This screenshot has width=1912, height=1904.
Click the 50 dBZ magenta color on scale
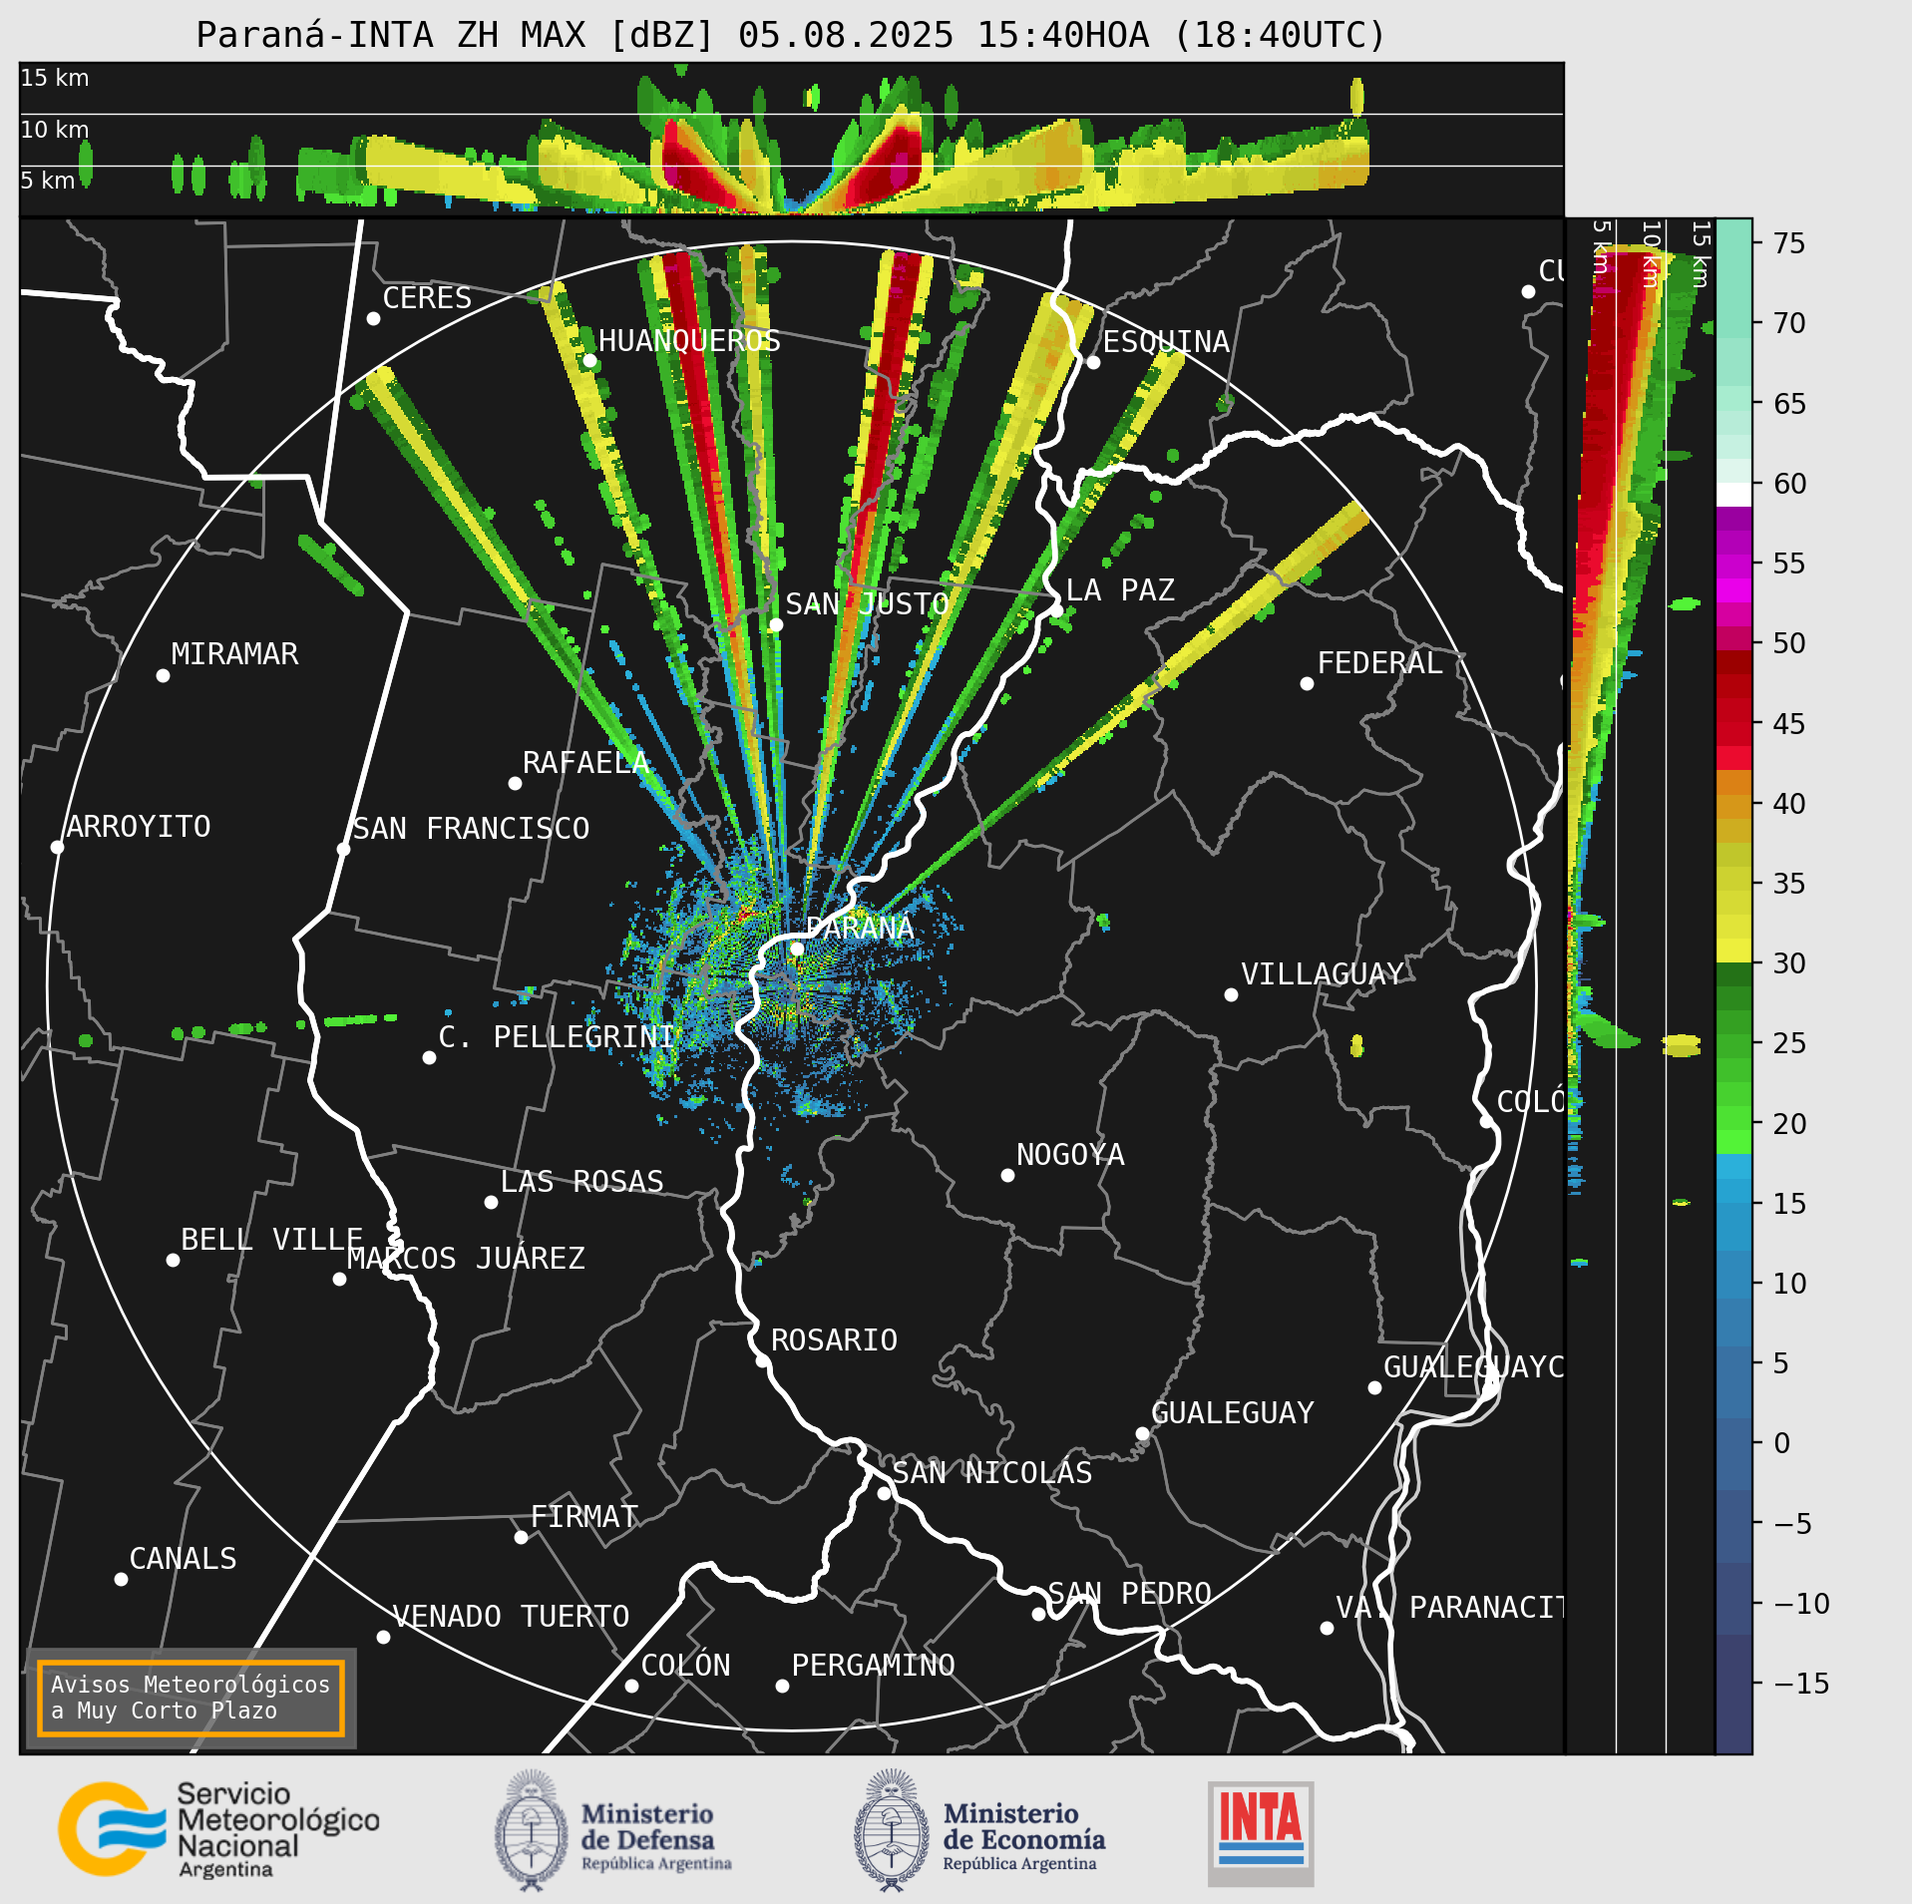(1733, 638)
